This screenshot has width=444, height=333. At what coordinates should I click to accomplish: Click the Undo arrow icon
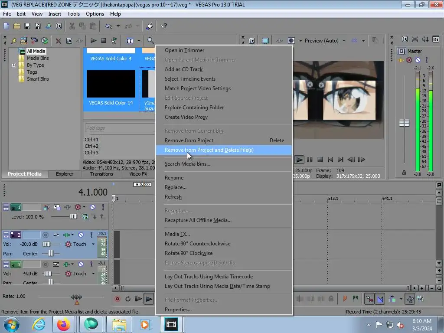[x=109, y=26]
